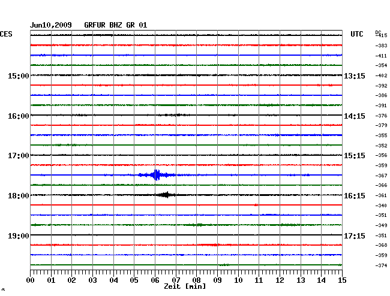Click the left time label 19:00
Viewport: 390px width, 296px height.
coord(19,235)
